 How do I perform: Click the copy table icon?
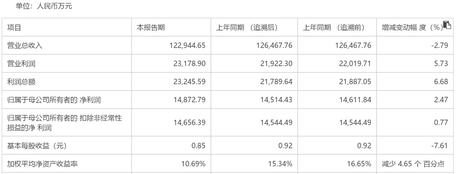click(447, 24)
